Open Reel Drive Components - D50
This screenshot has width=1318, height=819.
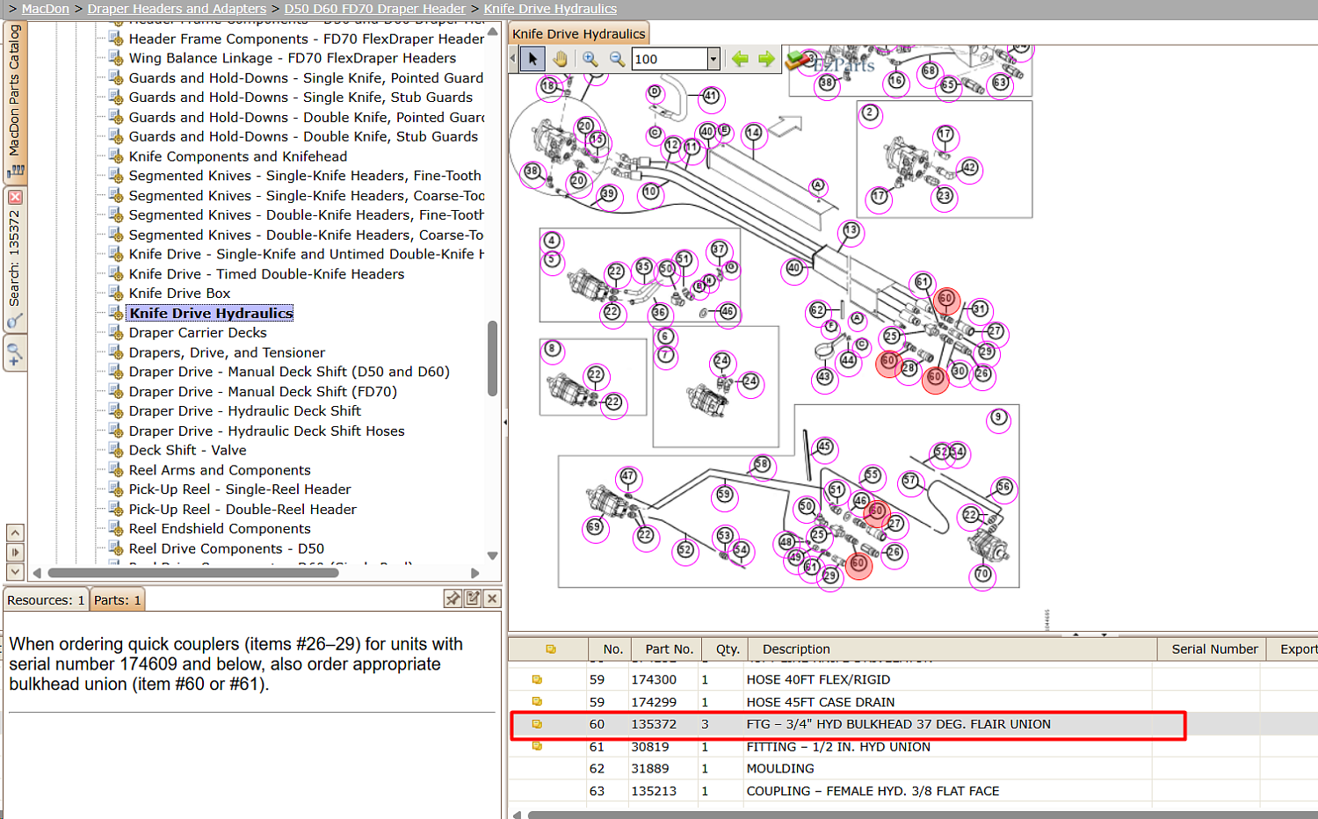(x=227, y=548)
